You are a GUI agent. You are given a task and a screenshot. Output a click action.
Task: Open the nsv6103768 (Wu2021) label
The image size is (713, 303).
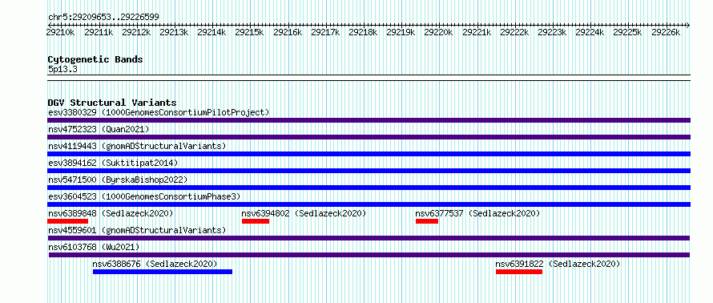click(94, 247)
